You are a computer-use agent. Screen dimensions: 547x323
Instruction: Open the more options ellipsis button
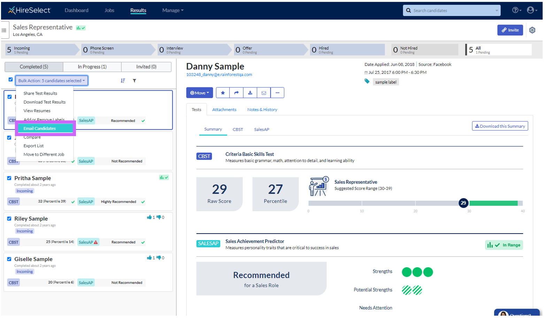(277, 93)
